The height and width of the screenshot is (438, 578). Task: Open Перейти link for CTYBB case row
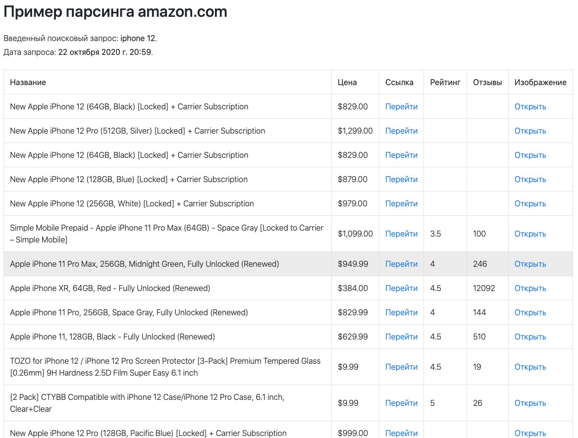(401, 403)
